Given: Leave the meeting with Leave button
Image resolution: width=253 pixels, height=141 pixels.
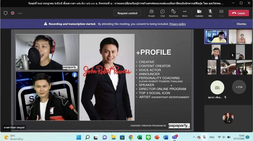Looking at the screenshot, I should tap(239, 13).
